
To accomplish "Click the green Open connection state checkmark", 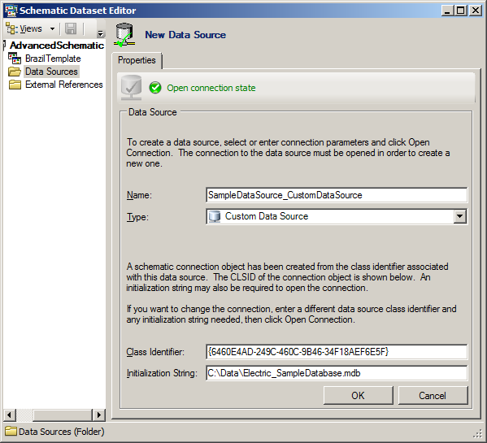I will (155, 88).
